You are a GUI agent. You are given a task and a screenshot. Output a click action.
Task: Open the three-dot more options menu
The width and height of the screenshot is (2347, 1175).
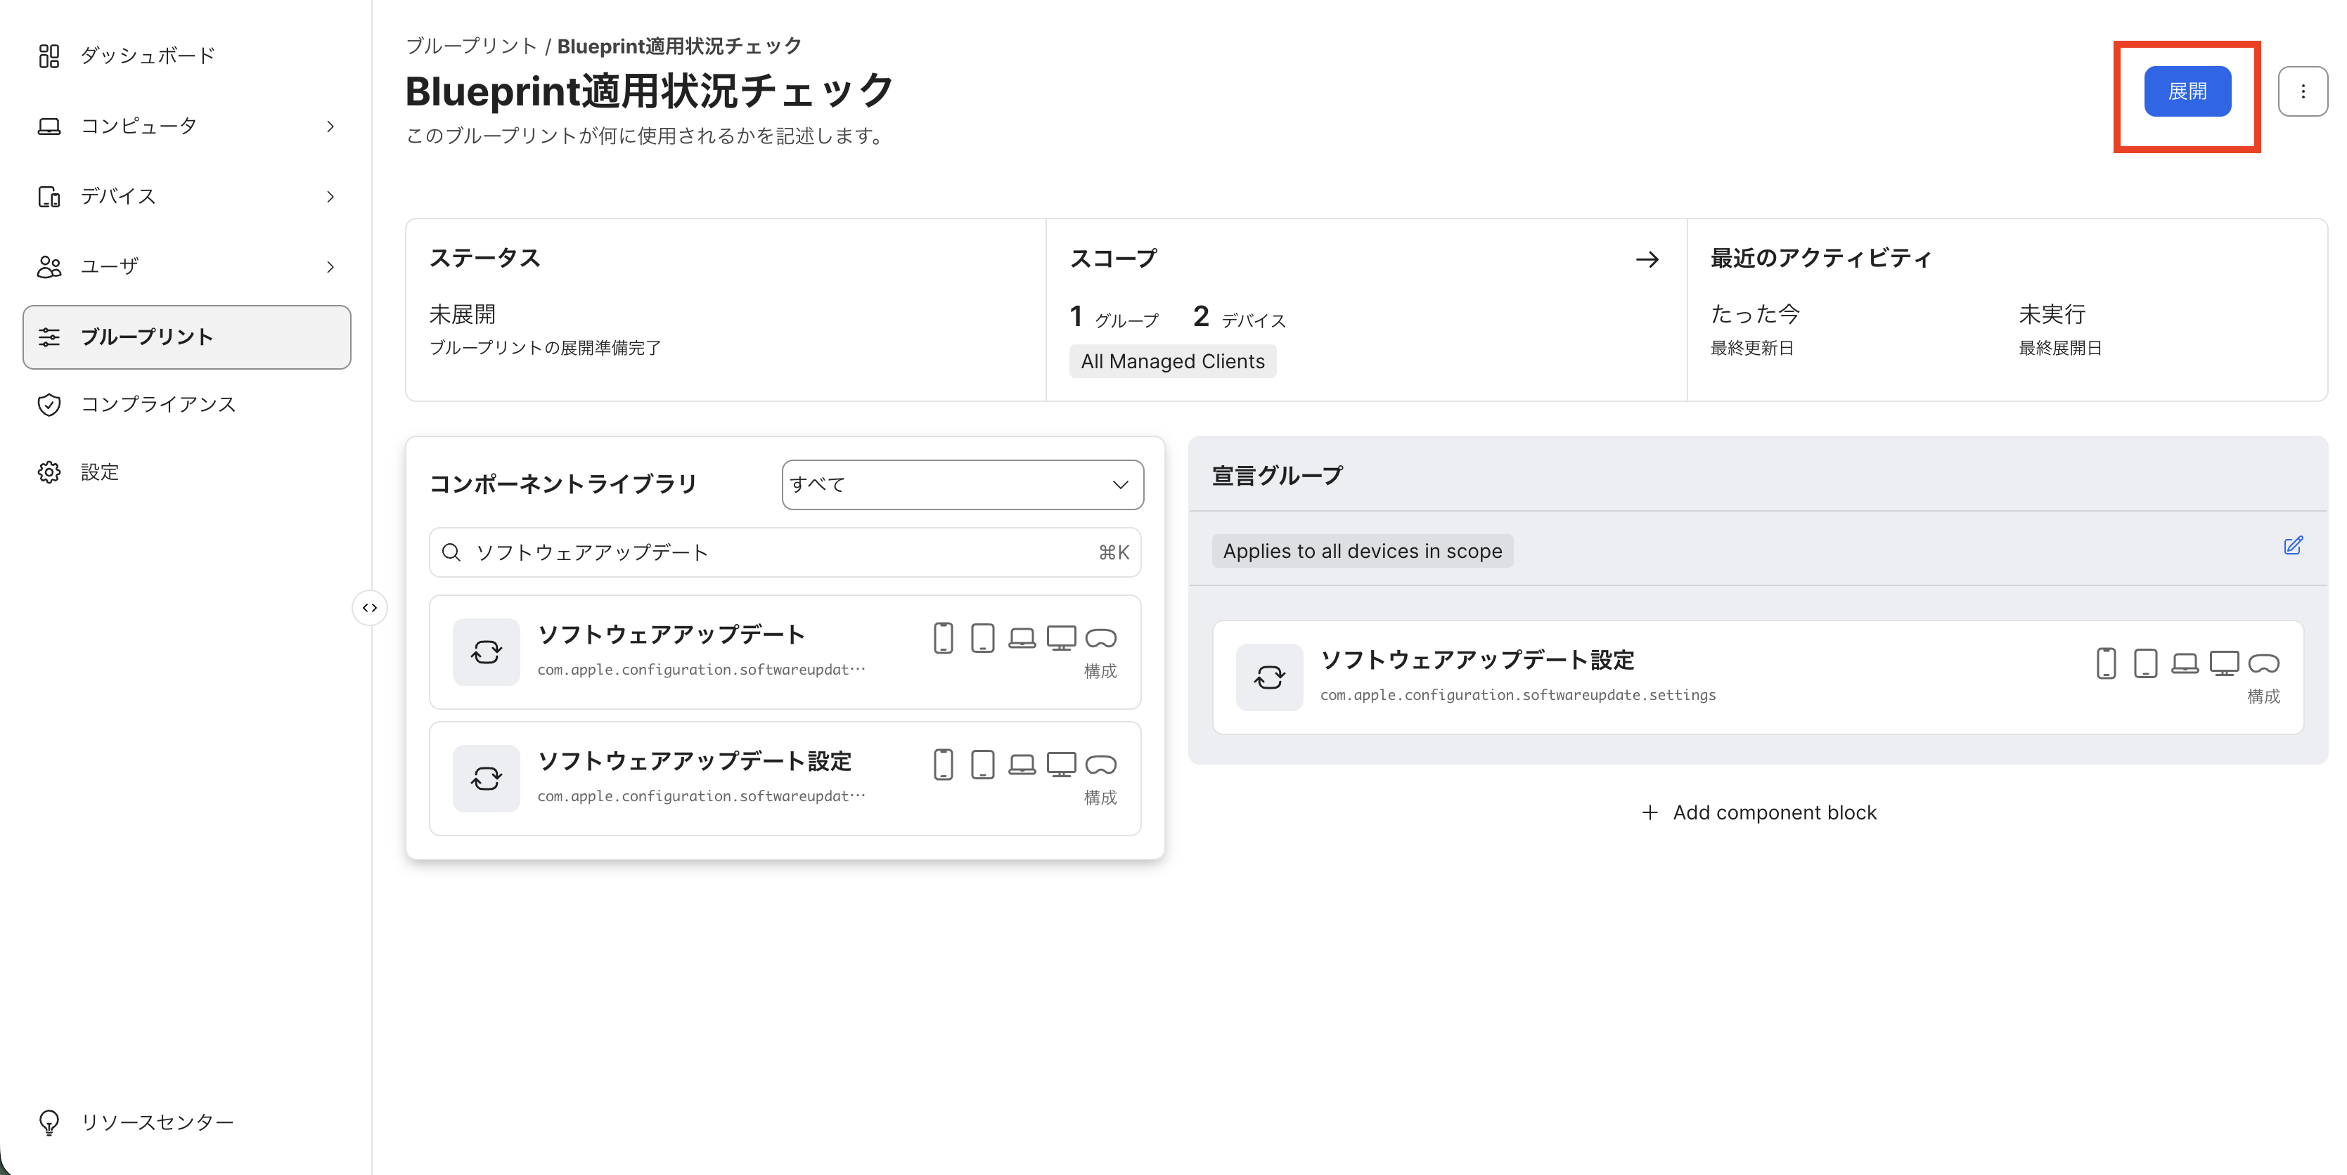(x=2303, y=91)
